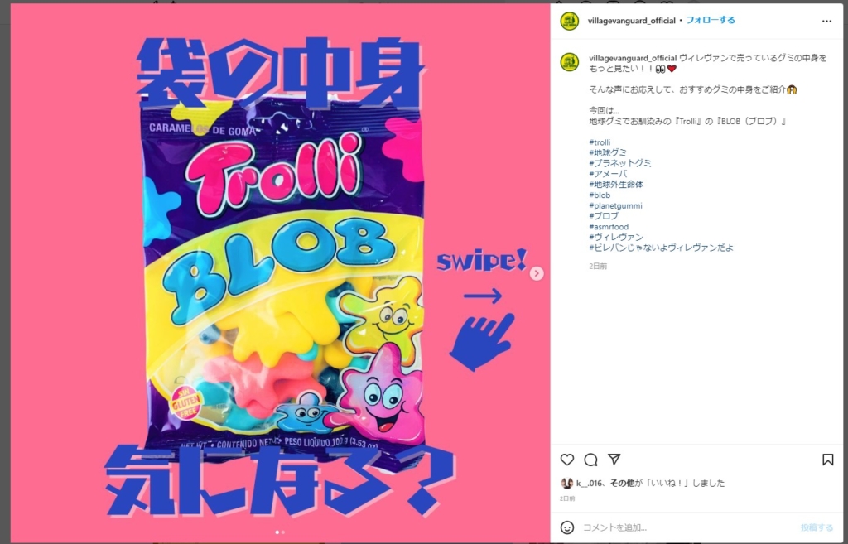Click the 投稿する post comment button
This screenshot has width=848, height=544.
coord(817,527)
